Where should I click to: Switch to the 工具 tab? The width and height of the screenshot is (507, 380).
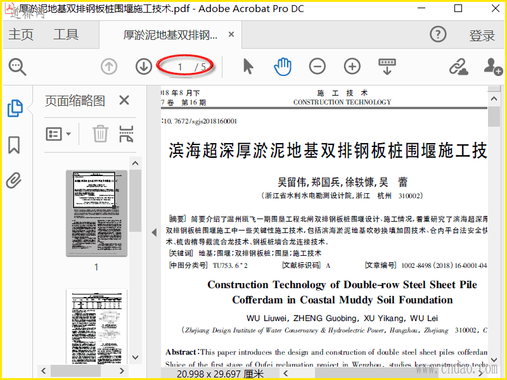[66, 34]
